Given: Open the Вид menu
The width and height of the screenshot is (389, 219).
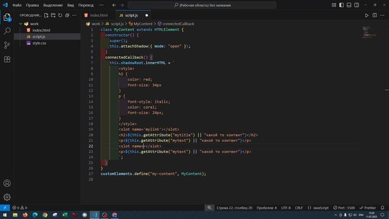Looking at the screenshot, I should pos(71,5).
